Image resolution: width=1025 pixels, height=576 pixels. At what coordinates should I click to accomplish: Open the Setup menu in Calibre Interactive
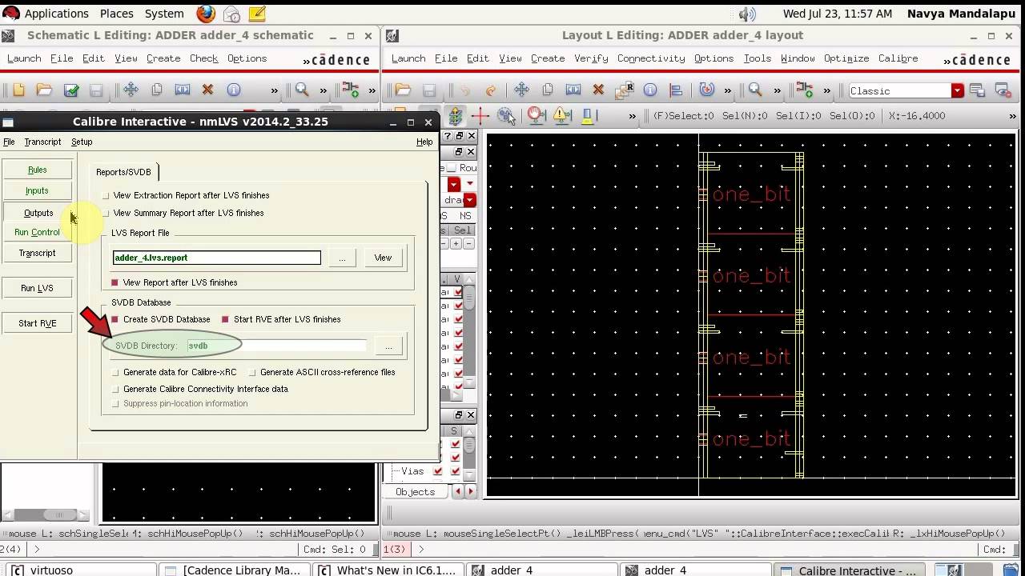(82, 142)
